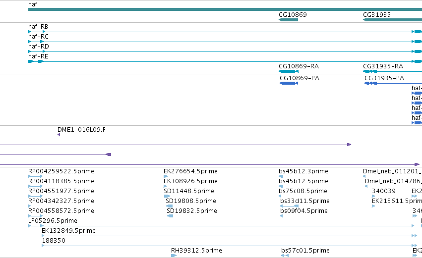Select the haf-RE transcript label
Viewport: 422px width, 258px height.
click(38, 56)
